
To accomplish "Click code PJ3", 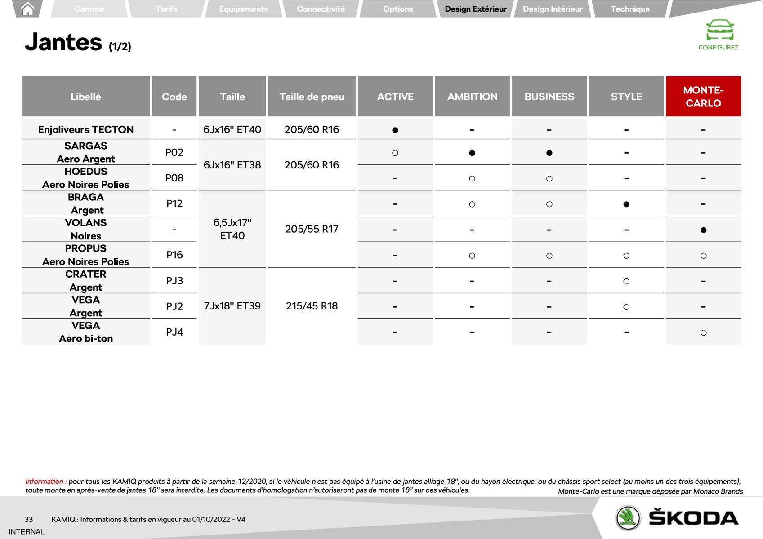I will [x=174, y=281].
